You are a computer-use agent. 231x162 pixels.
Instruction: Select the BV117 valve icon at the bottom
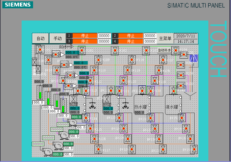pyautogui.click(x=99, y=150)
